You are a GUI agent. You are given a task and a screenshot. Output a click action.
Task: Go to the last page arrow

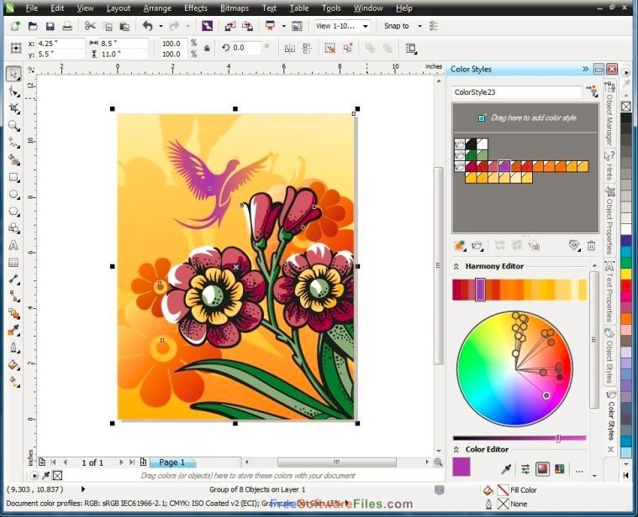[x=132, y=462]
